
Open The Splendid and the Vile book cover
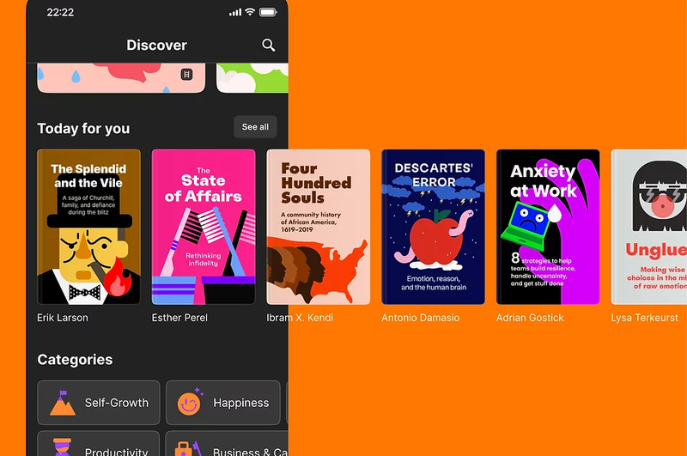tap(89, 227)
